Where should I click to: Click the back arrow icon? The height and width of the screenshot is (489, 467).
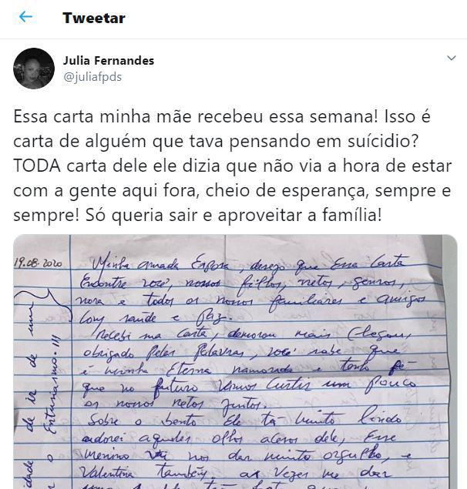(x=25, y=17)
